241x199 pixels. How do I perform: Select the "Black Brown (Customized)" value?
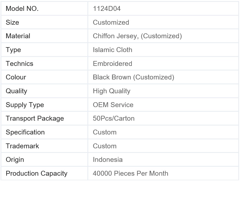[x=133, y=77]
